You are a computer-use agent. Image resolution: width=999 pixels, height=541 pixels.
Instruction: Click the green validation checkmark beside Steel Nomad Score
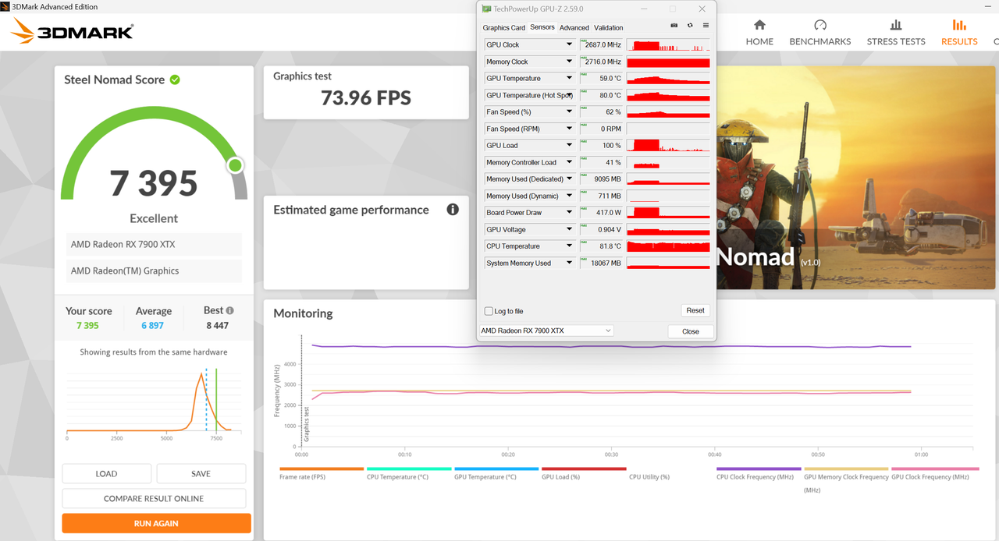click(x=175, y=80)
